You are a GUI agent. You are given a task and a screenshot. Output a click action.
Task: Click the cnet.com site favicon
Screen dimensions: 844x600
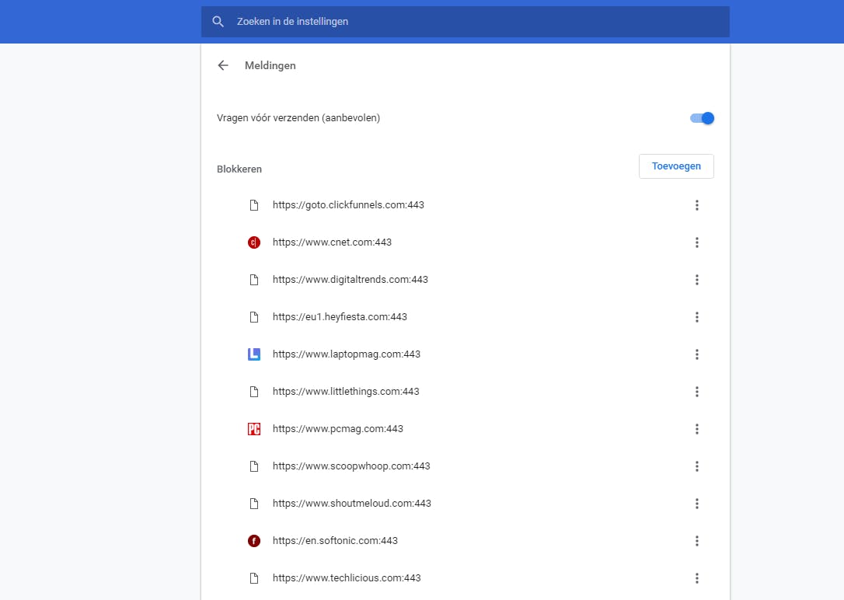click(x=253, y=242)
